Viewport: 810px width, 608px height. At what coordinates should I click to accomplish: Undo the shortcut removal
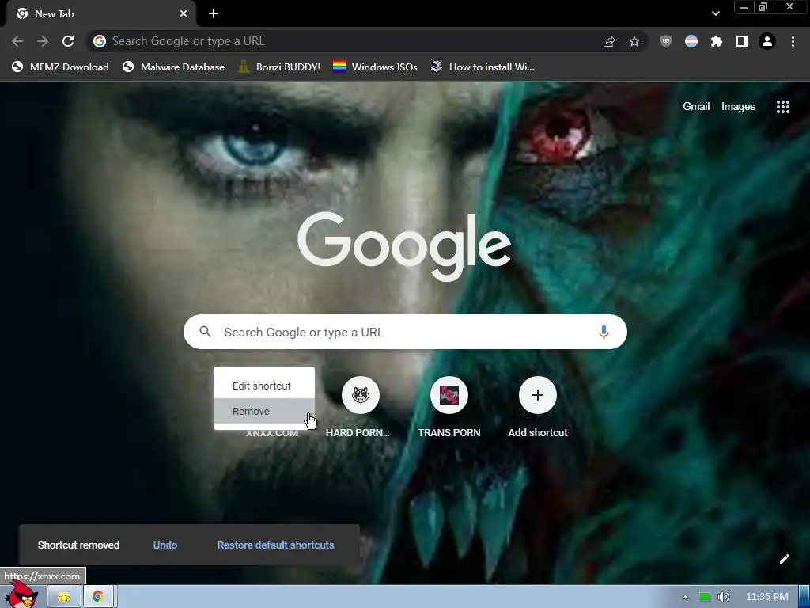pos(165,545)
